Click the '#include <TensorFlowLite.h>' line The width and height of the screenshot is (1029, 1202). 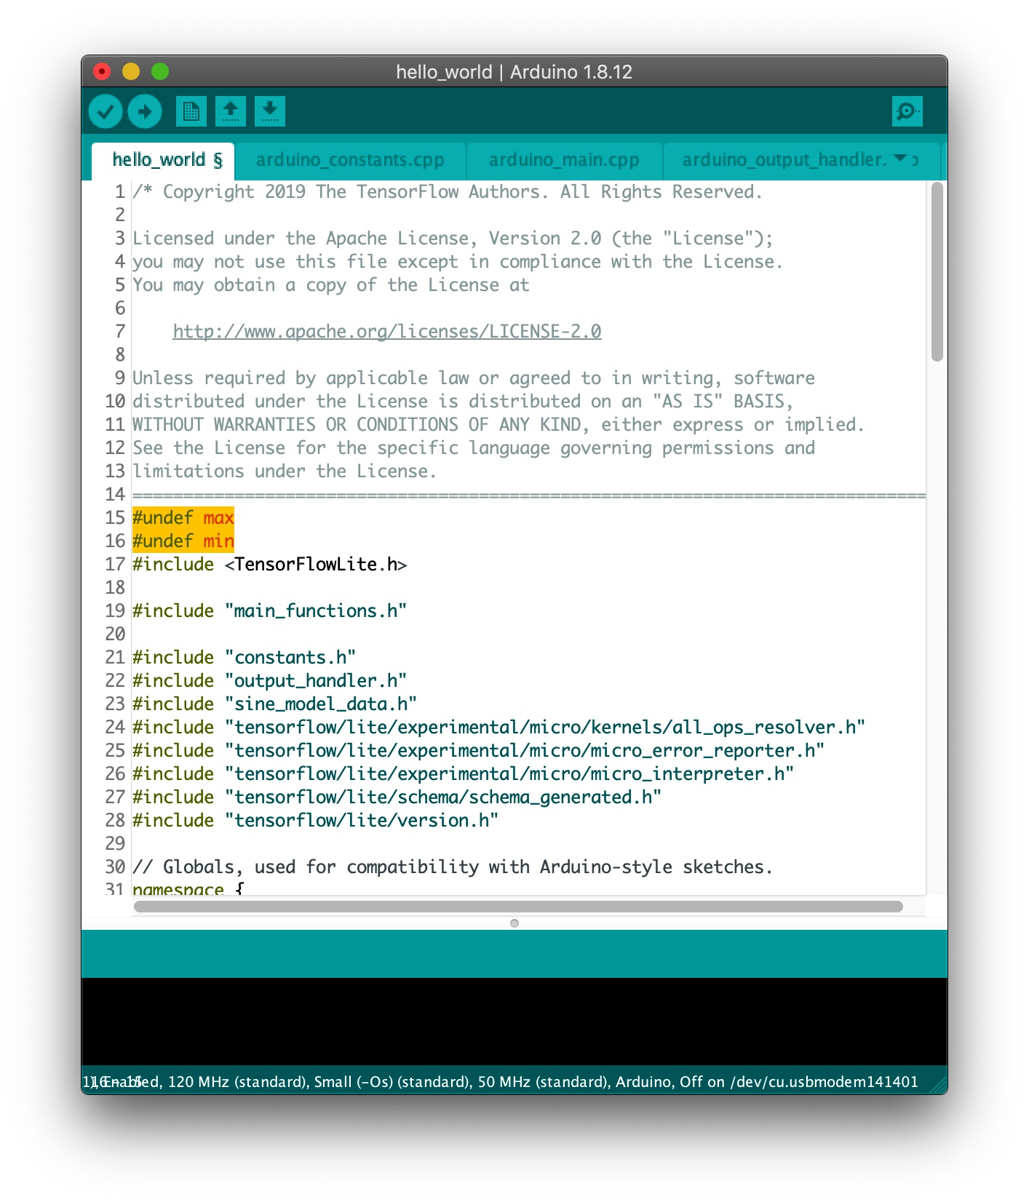click(270, 565)
